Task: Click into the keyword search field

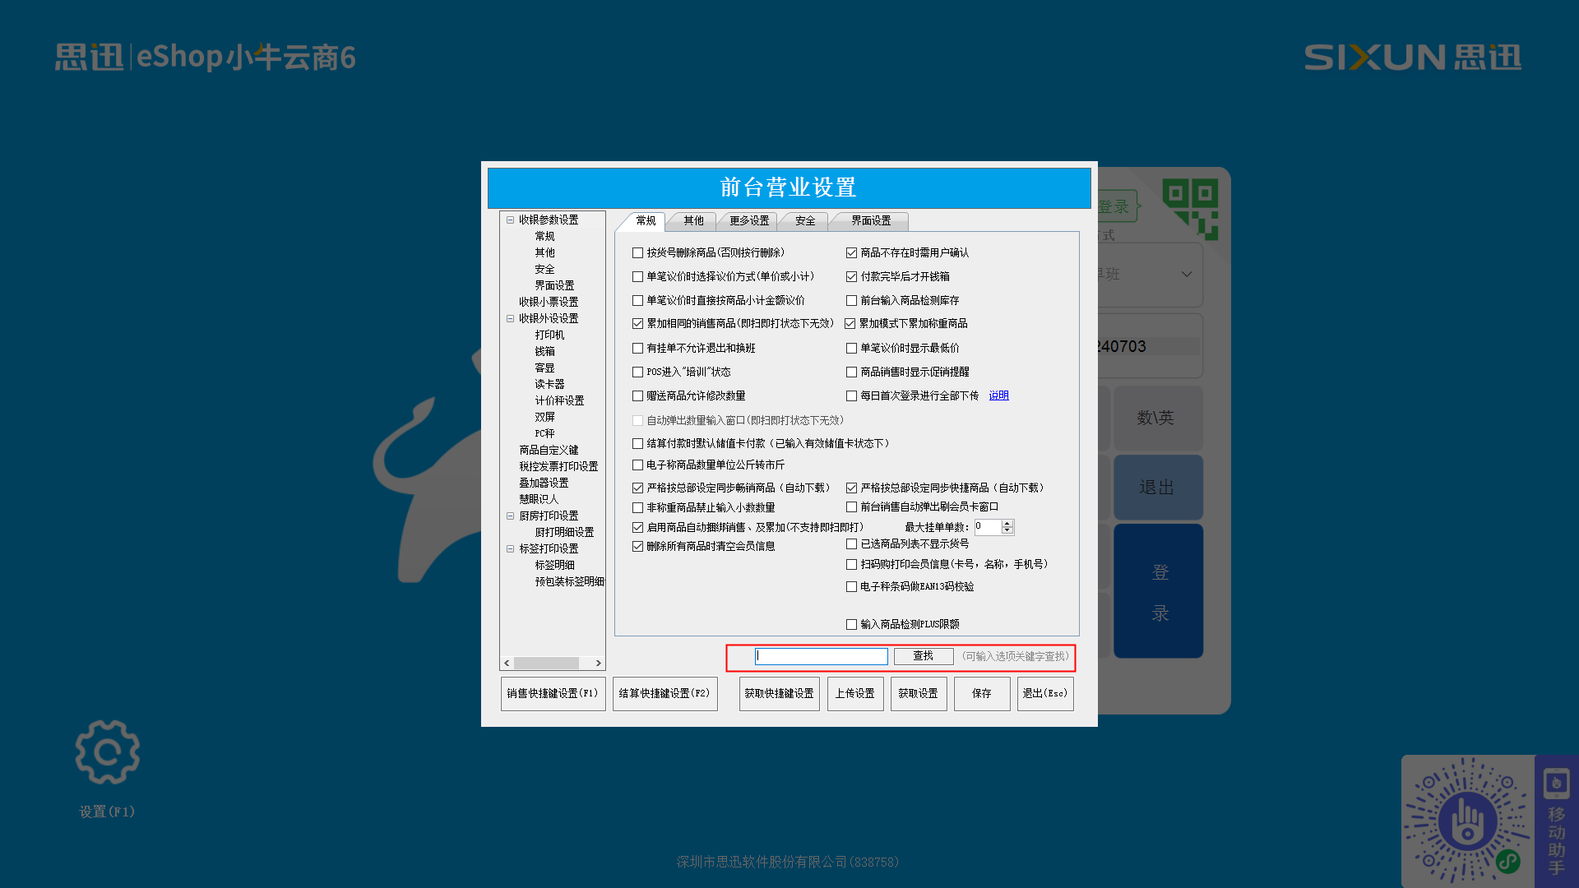Action: (822, 656)
